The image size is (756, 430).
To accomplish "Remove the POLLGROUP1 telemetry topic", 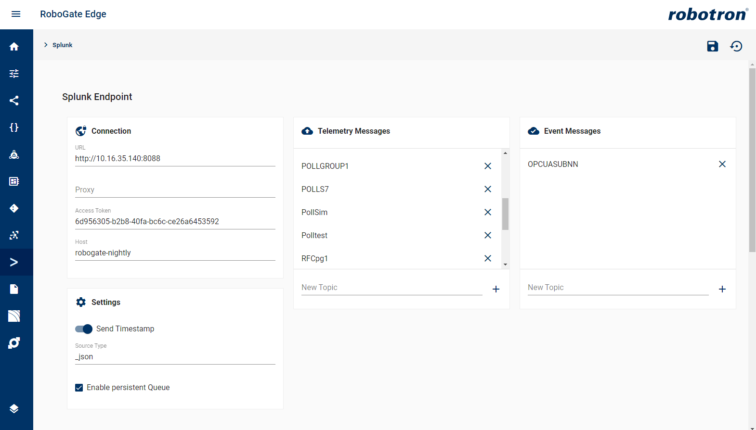I will coord(488,166).
